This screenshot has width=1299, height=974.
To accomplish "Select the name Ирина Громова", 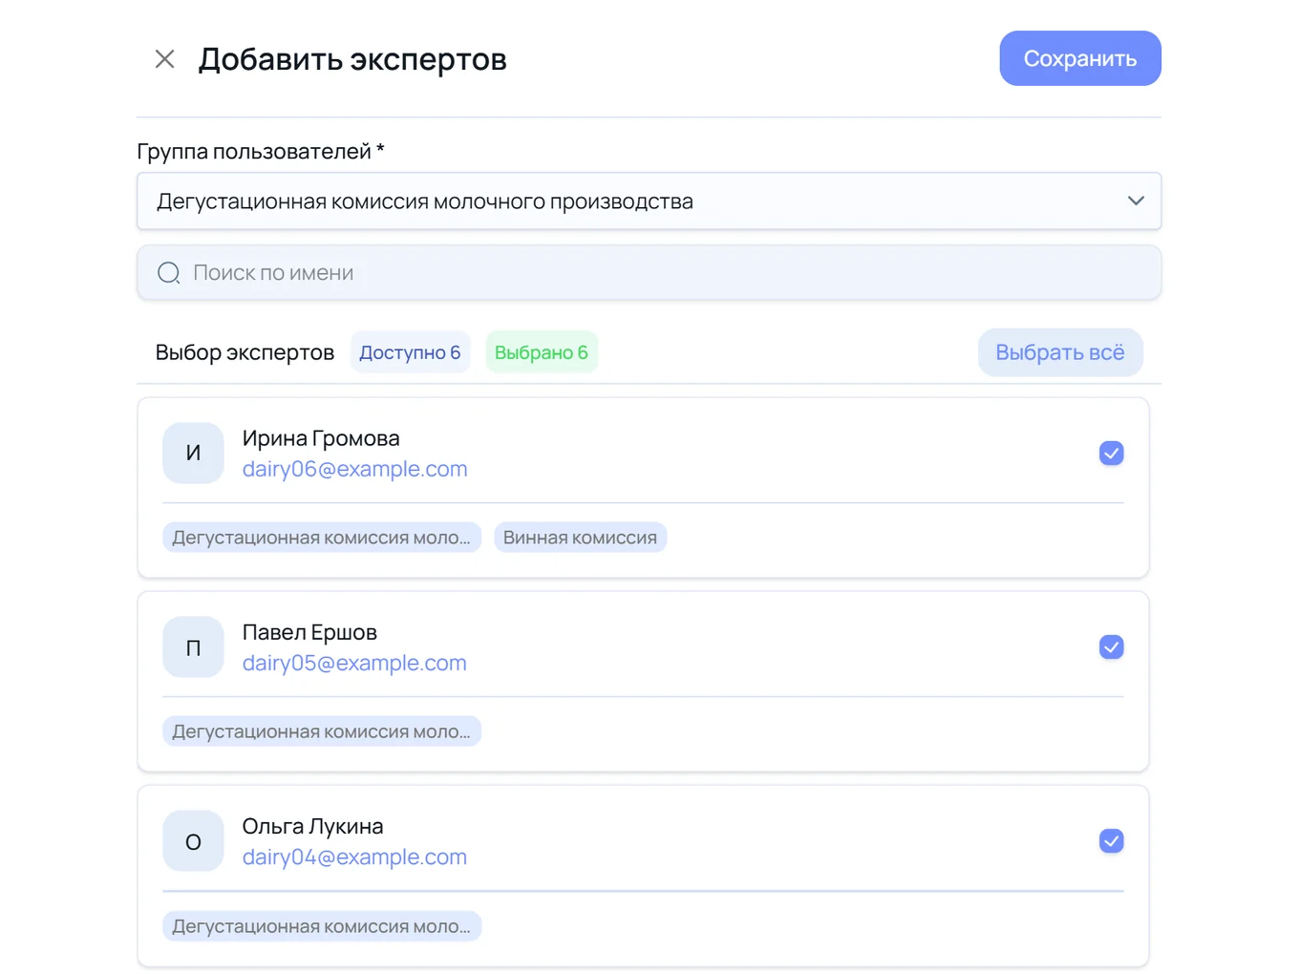I will 321,438.
